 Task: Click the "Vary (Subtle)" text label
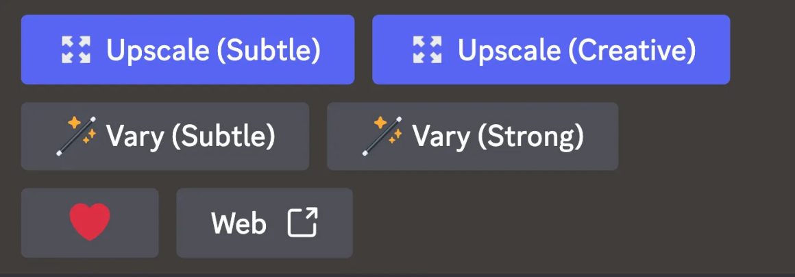tap(190, 136)
